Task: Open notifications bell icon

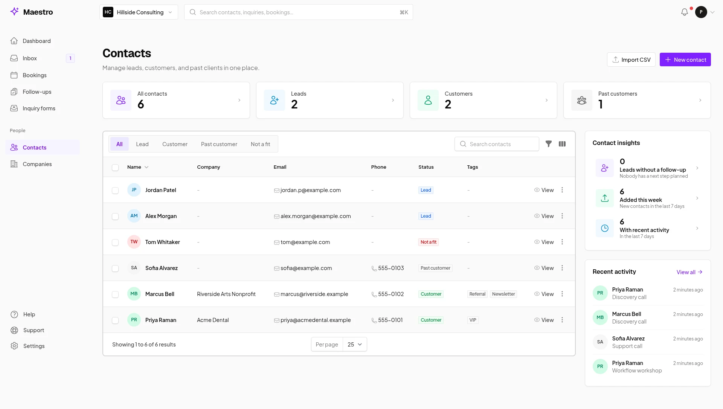Action: coord(685,12)
